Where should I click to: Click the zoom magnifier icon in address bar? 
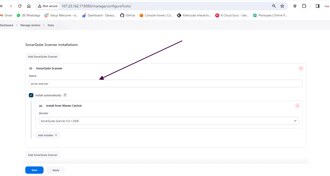pyautogui.click(x=274, y=6)
